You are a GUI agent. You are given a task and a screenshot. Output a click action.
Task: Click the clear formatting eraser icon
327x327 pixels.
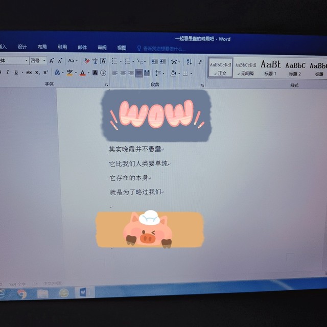click(x=87, y=61)
